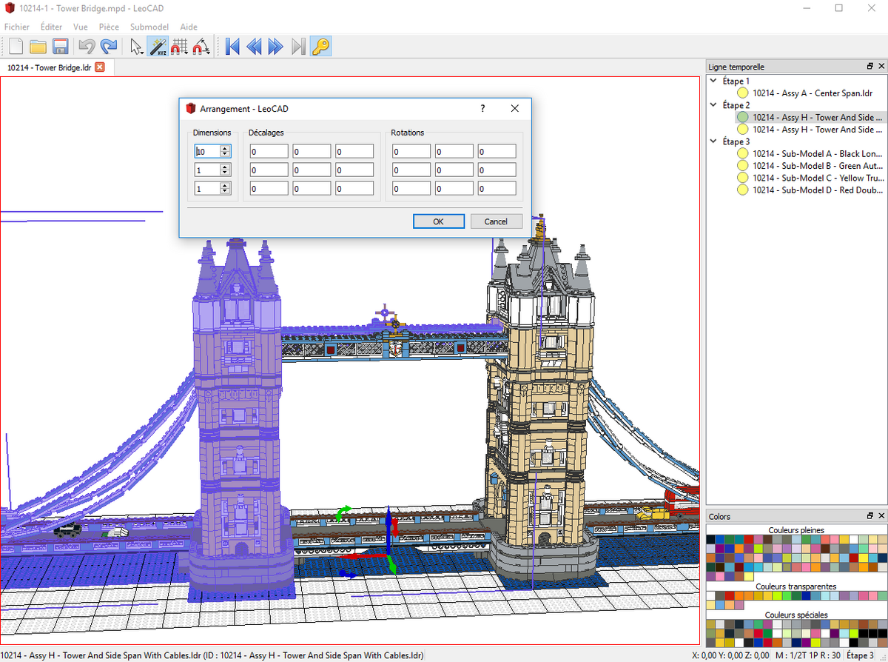Save the model using the floppy icon
The image size is (888, 662).
tap(60, 47)
